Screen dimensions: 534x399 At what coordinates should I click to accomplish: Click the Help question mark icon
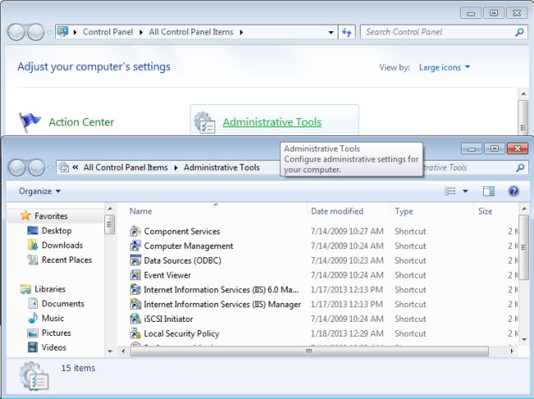(x=513, y=191)
